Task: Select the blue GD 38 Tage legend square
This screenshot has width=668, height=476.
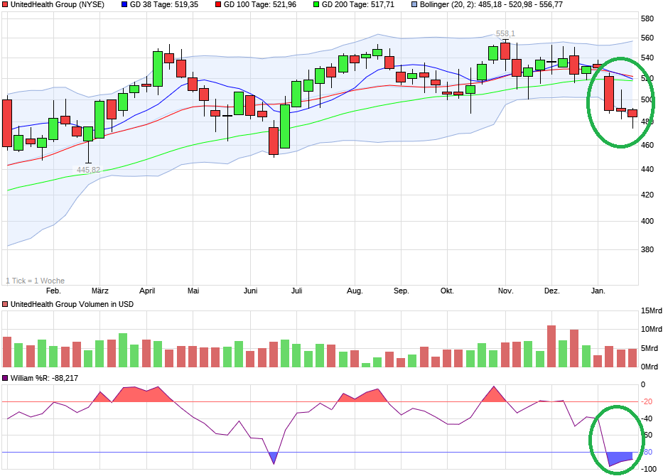Action: 124,6
